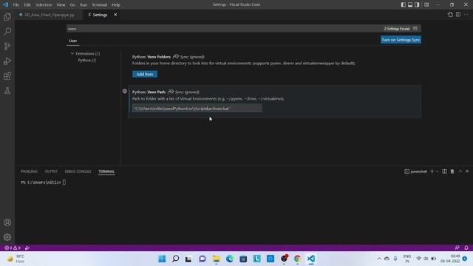The height and width of the screenshot is (266, 473).
Task: Open Microsoft Edge from taskbar
Action: pos(230,259)
